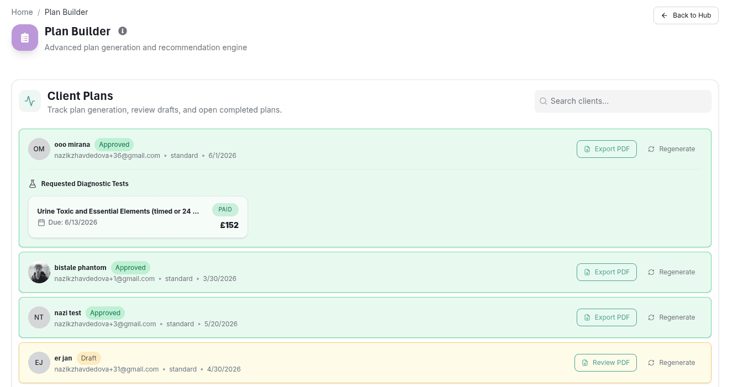Image resolution: width=733 pixels, height=387 pixels.
Task: Export PDF for bistale phantom
Action: (x=607, y=272)
